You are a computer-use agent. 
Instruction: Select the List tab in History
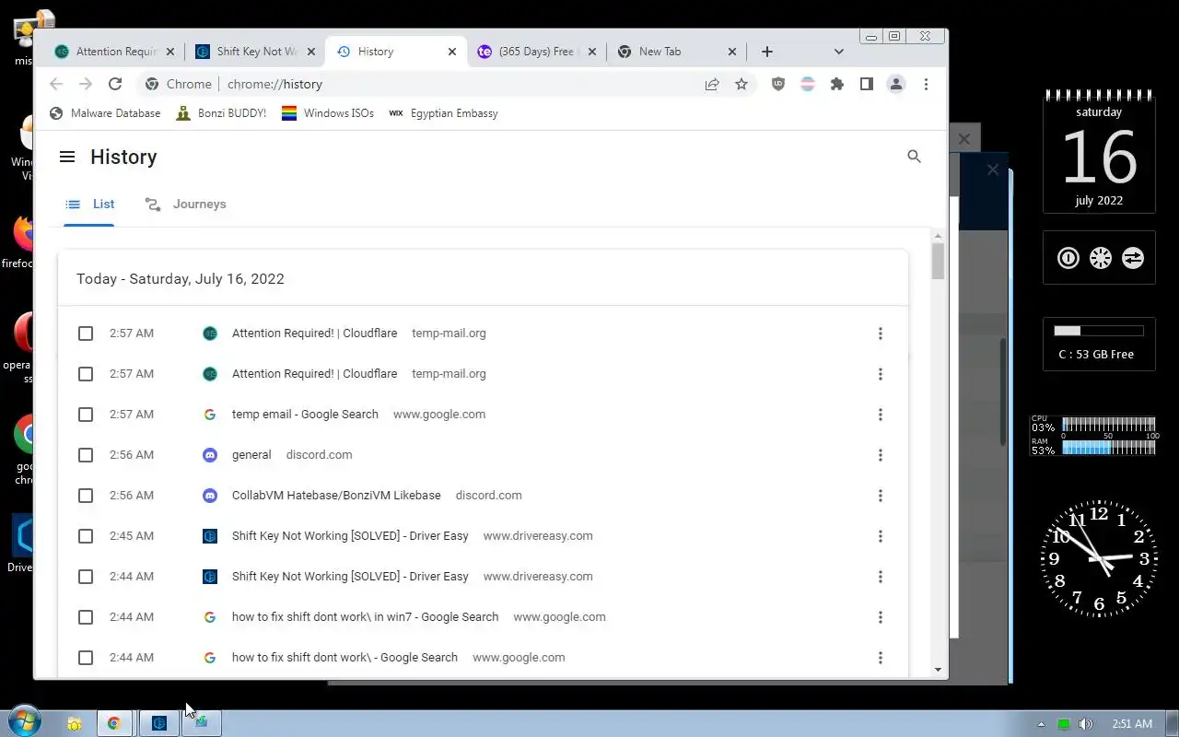coord(89,205)
